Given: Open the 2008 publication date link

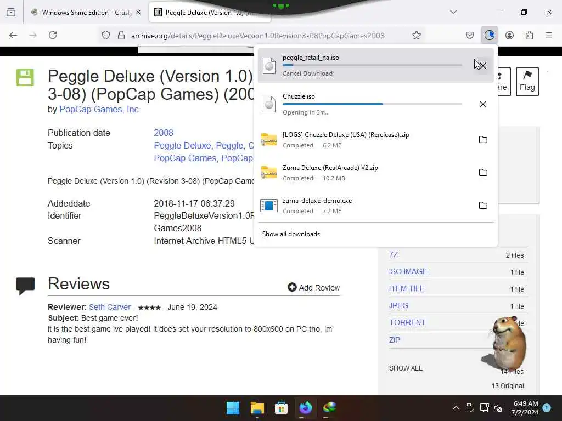Looking at the screenshot, I should 164,133.
